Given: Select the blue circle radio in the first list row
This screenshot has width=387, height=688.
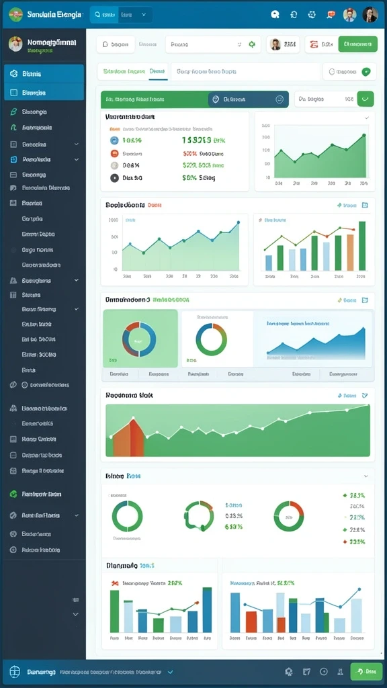Looking at the screenshot, I should pyautogui.click(x=114, y=140).
